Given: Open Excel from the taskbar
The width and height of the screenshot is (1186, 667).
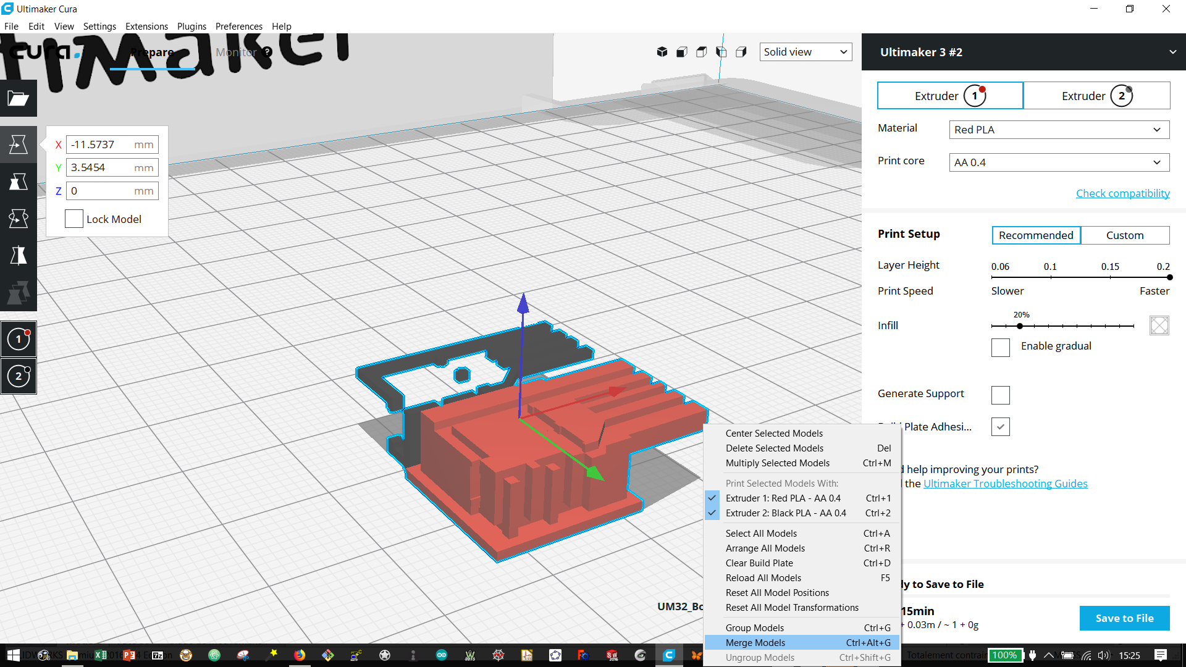Looking at the screenshot, I should (100, 655).
